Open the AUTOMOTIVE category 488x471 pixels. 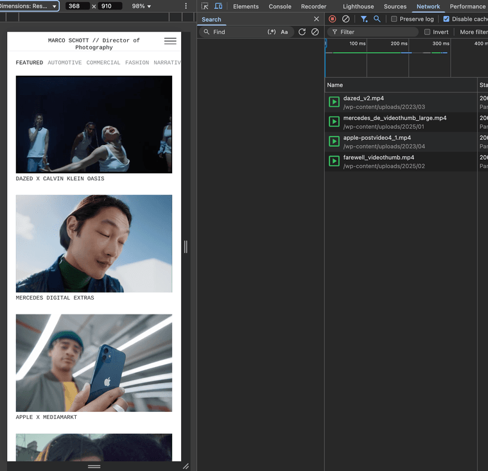tap(65, 62)
